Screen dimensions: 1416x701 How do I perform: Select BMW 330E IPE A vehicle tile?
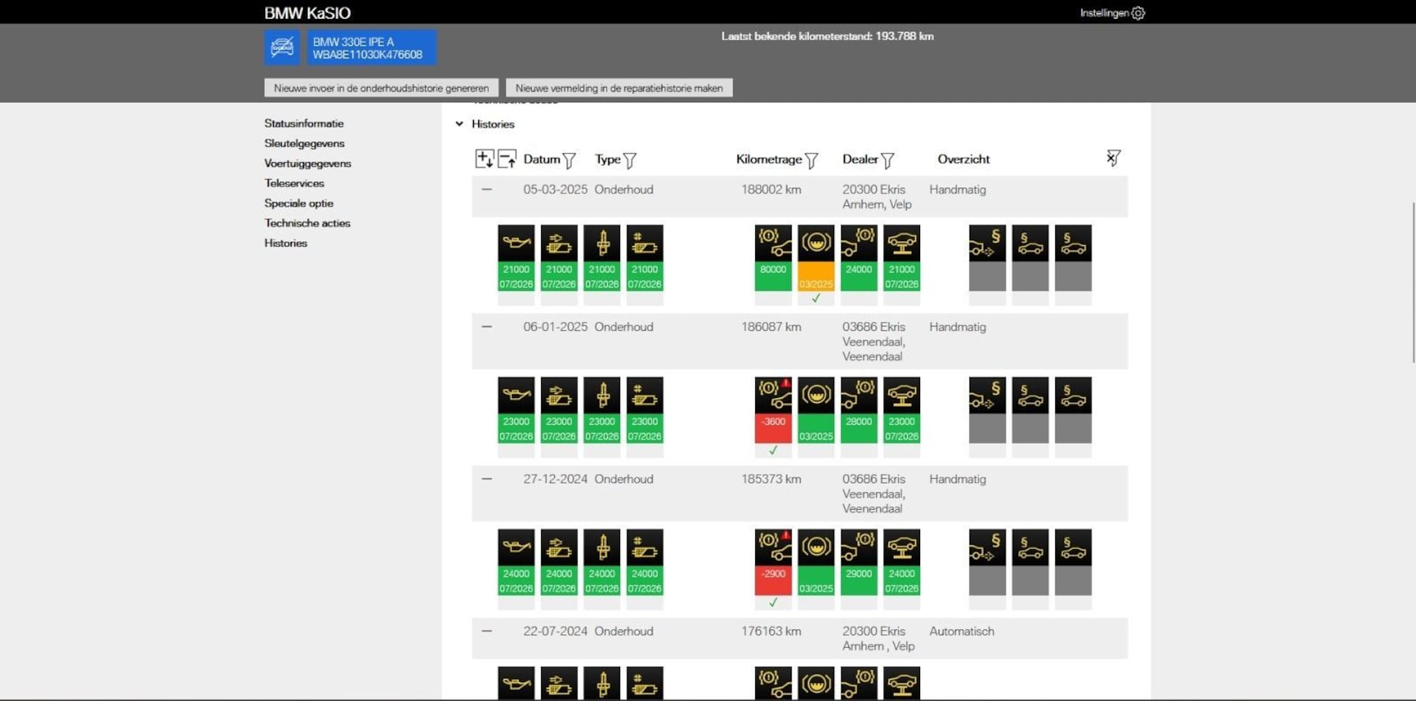(371, 47)
